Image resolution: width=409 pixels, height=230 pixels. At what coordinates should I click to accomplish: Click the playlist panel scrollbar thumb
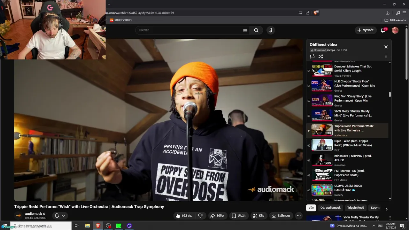click(390, 95)
